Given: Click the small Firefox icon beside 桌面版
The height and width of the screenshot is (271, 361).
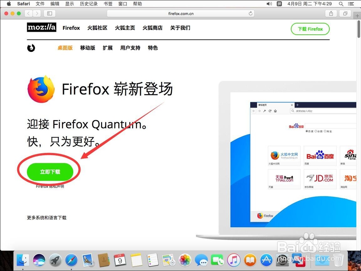Looking at the screenshot, I should point(31,48).
